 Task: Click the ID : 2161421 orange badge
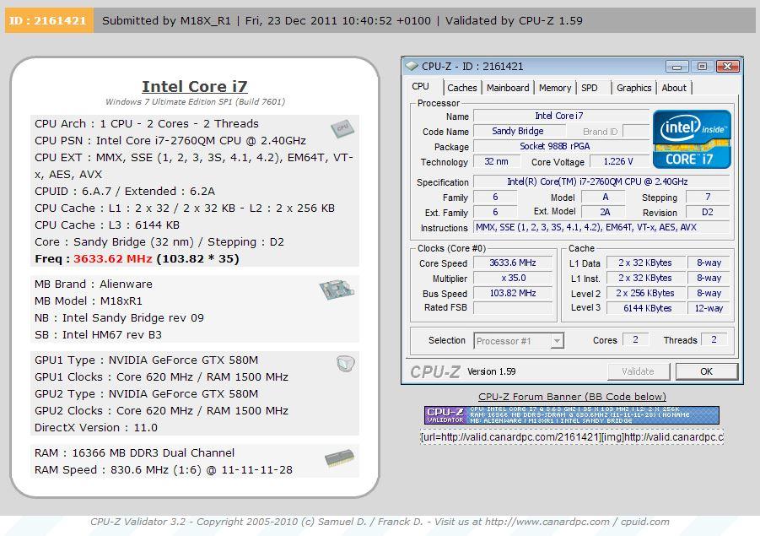(x=49, y=21)
